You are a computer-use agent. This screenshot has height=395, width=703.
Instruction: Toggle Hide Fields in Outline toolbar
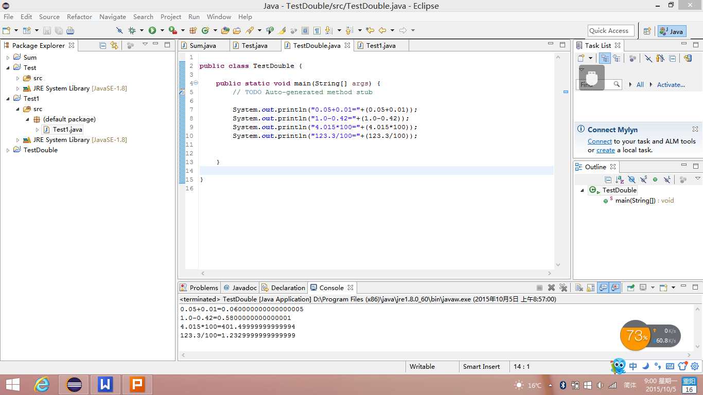631,179
